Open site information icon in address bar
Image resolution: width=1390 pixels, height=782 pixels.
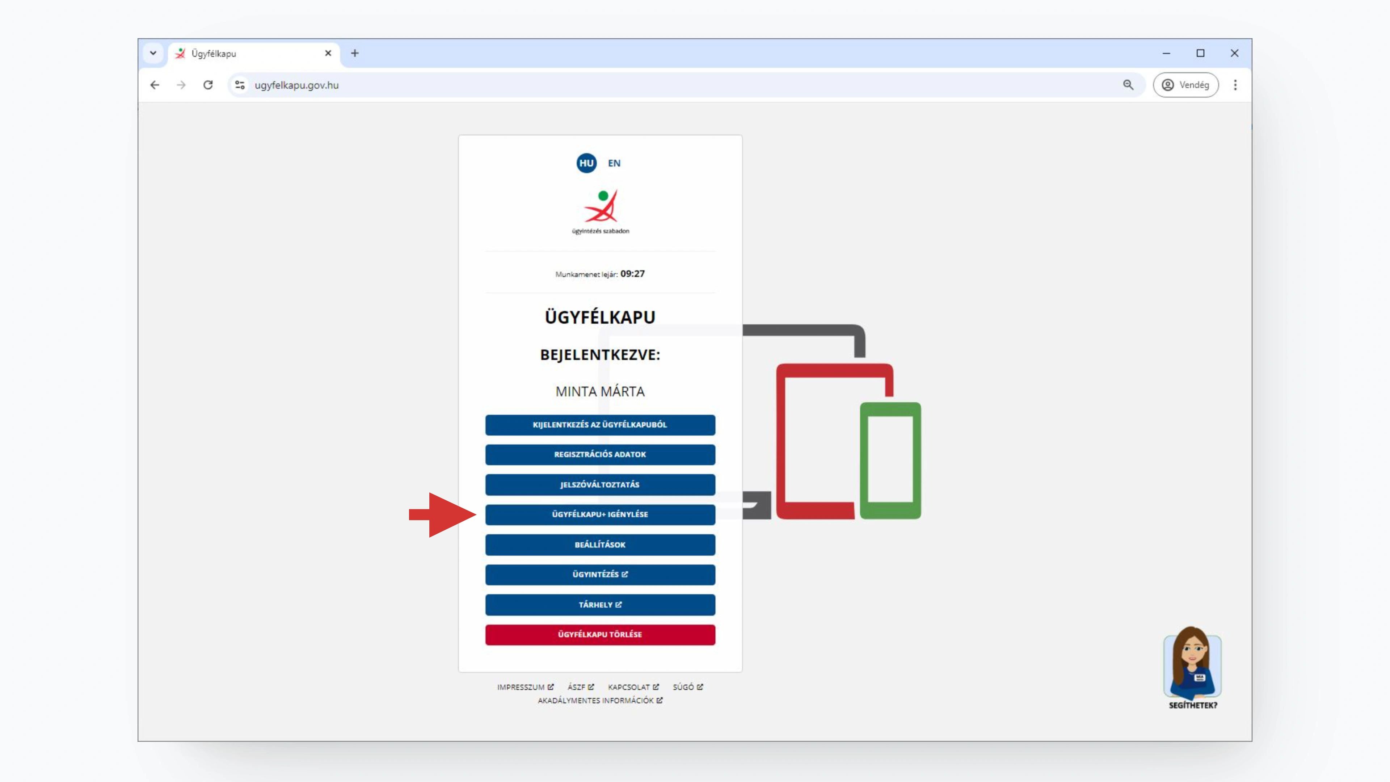pos(240,85)
